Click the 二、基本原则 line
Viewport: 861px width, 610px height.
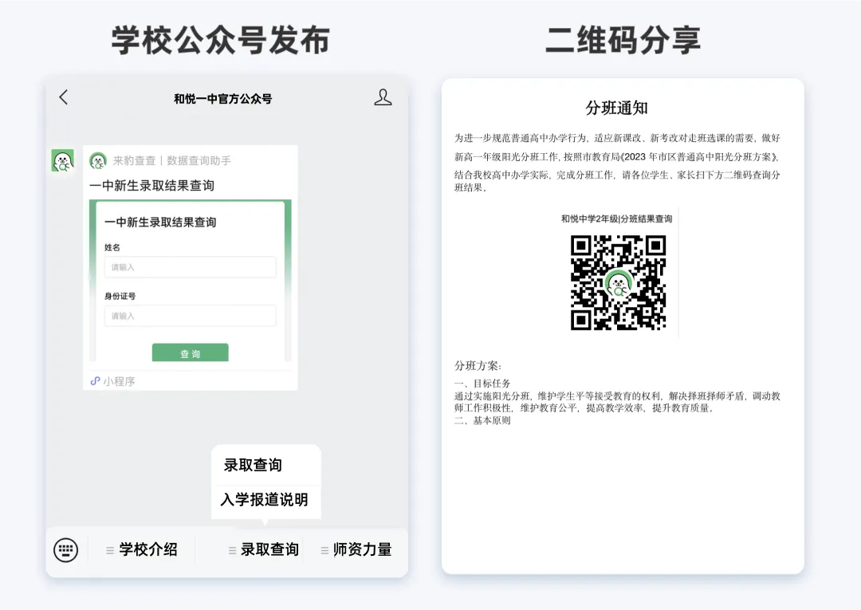482,420
